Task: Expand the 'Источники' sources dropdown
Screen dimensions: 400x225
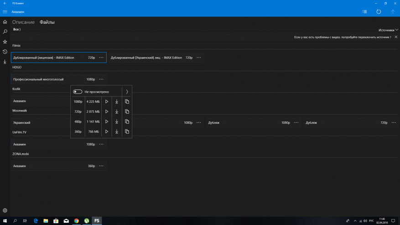Action: pos(389,30)
